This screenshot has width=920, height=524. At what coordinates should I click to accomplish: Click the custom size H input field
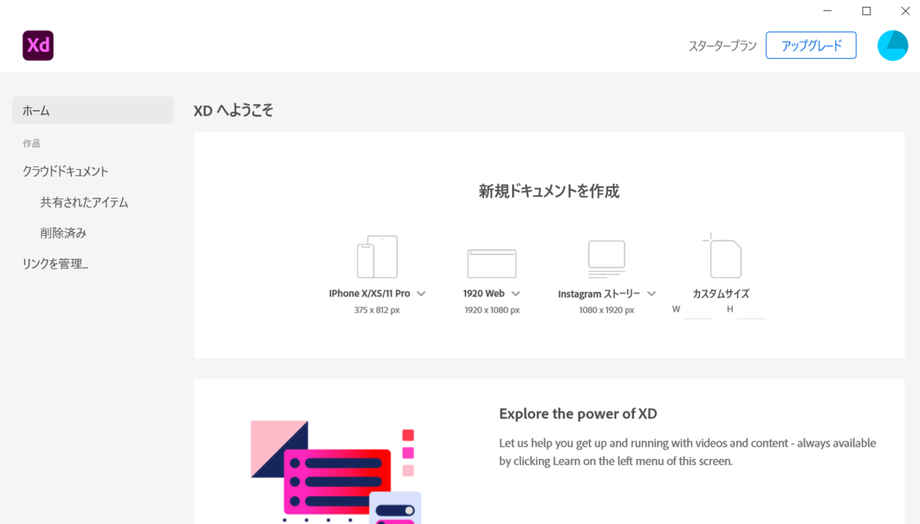752,310
